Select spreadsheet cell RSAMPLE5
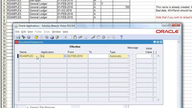This screenshot has width=192, height=108. tap(18, 14)
